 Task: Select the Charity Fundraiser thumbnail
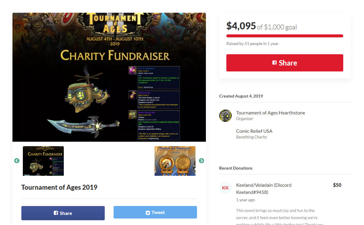point(43,161)
